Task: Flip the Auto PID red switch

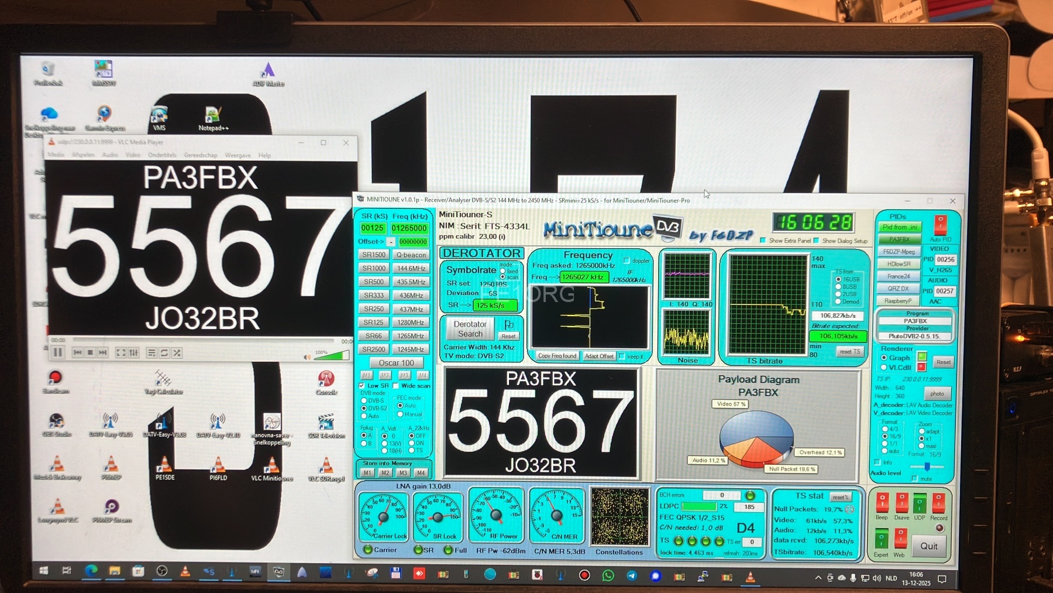Action: pyautogui.click(x=940, y=225)
